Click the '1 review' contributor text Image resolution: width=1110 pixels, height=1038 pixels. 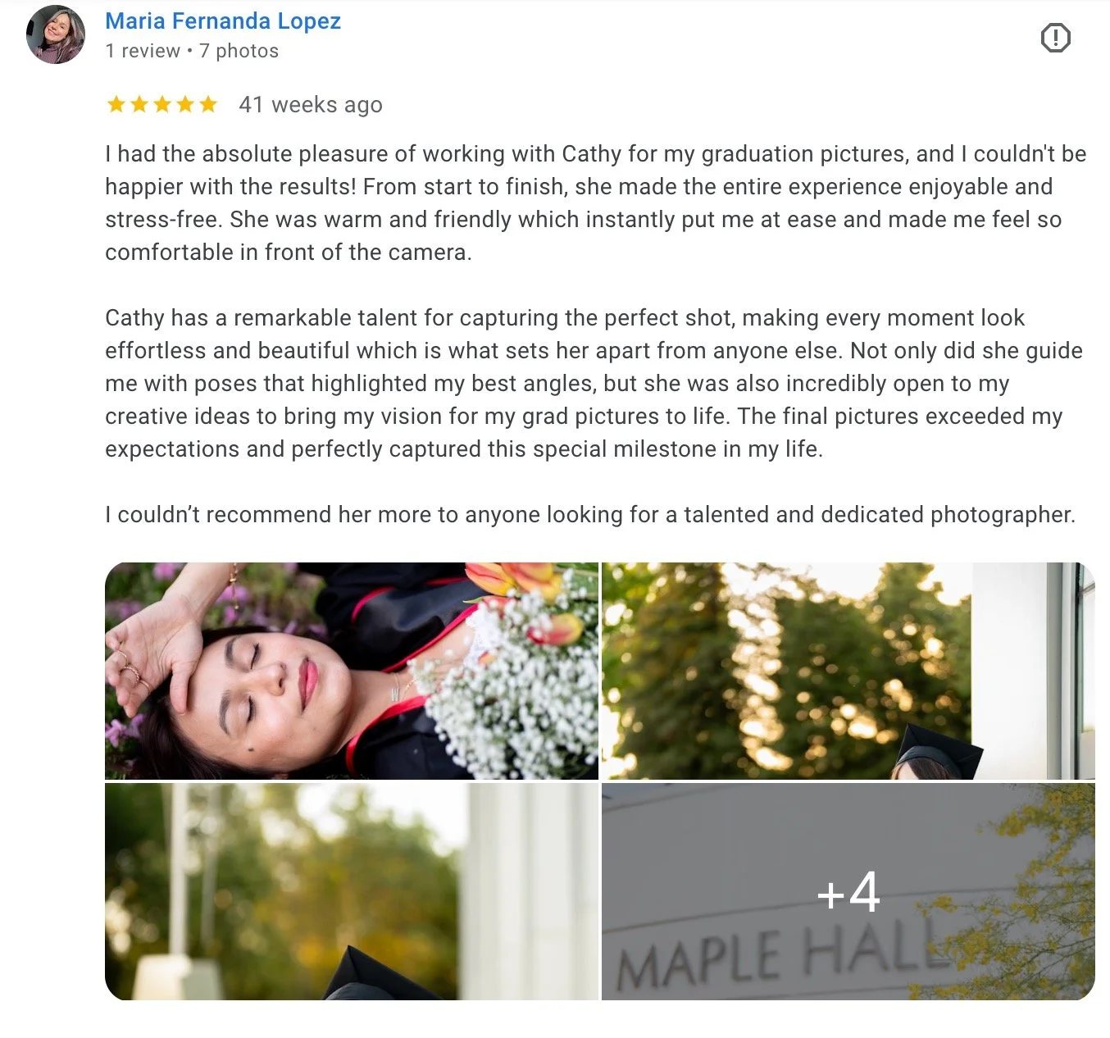[x=143, y=51]
